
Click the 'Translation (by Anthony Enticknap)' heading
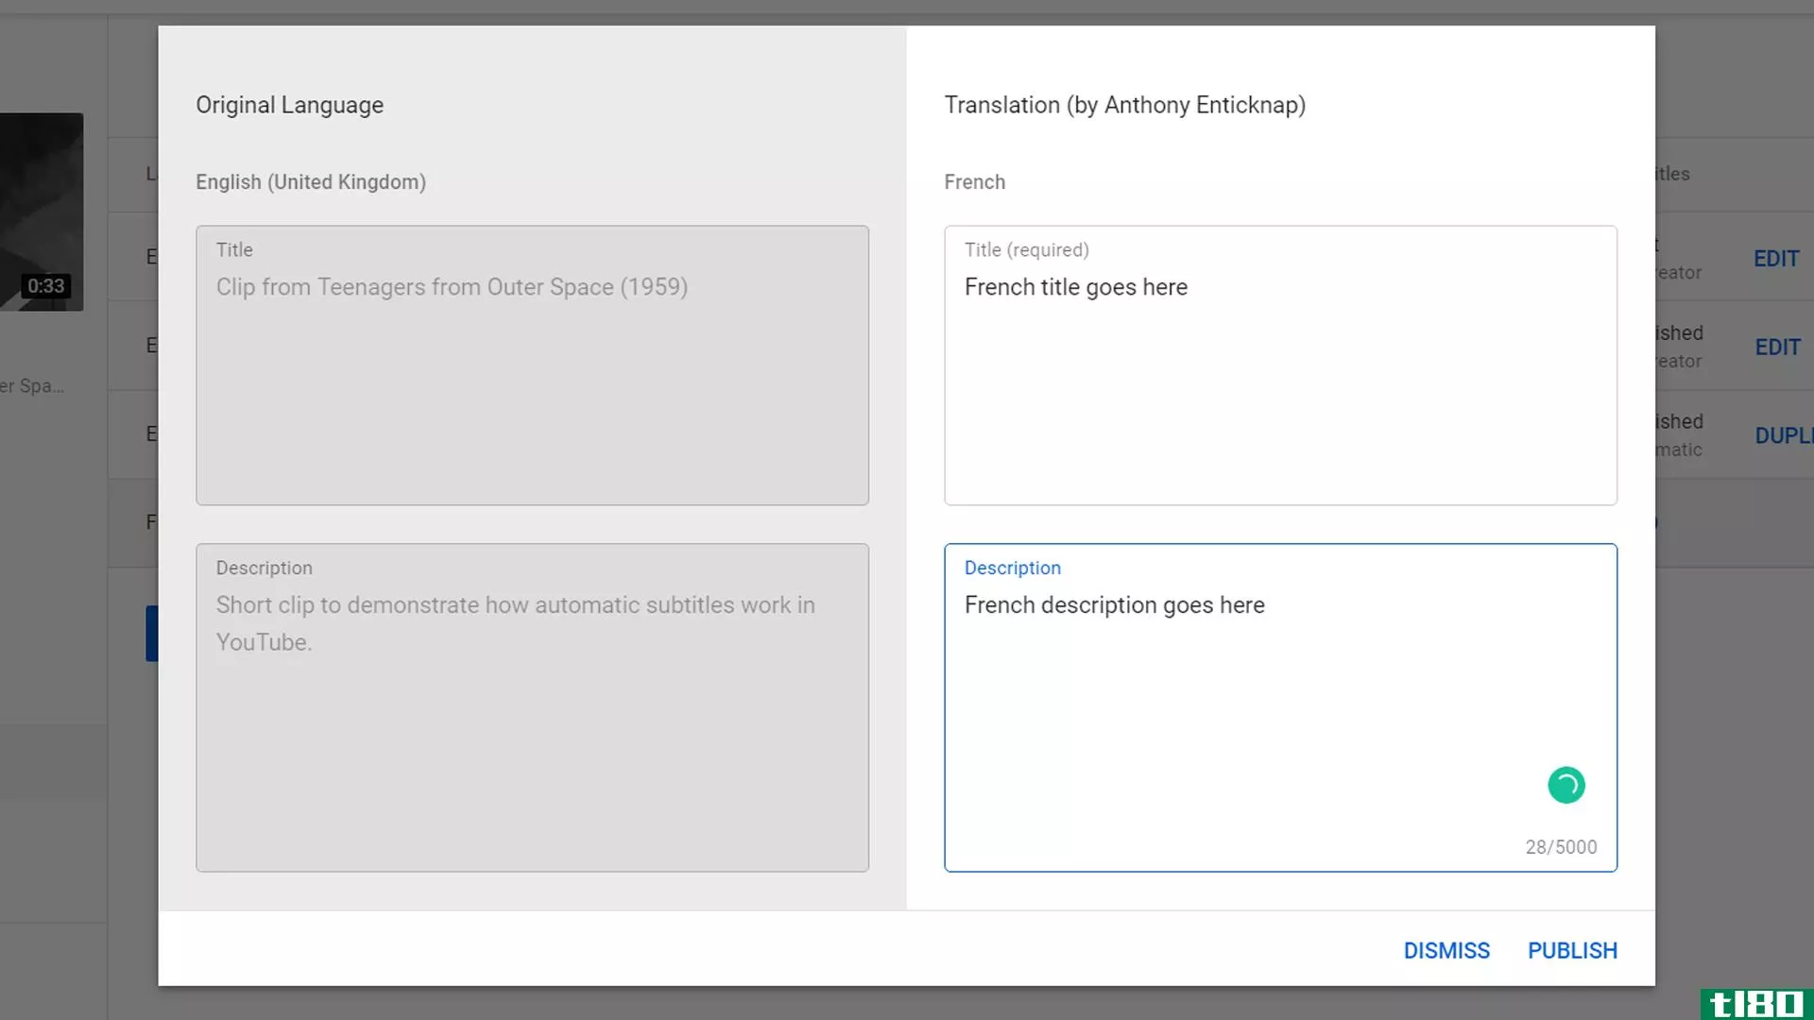pos(1124,105)
